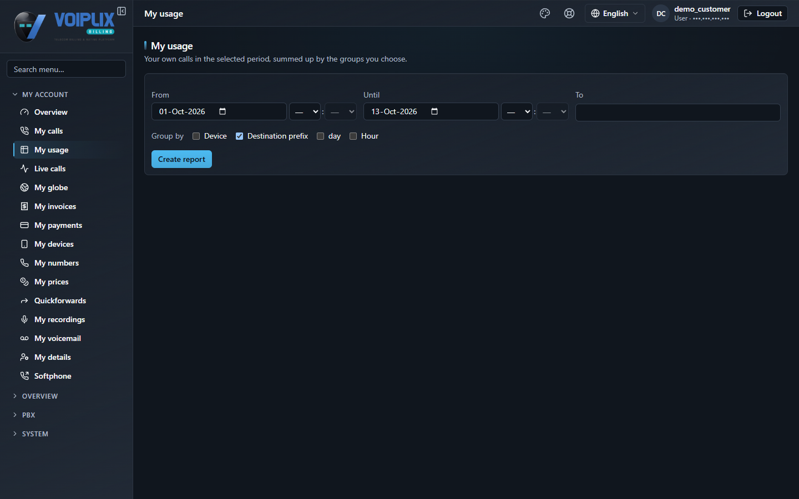Enable Group by Device checkbox
Viewport: 799px width, 499px height.
(x=196, y=136)
